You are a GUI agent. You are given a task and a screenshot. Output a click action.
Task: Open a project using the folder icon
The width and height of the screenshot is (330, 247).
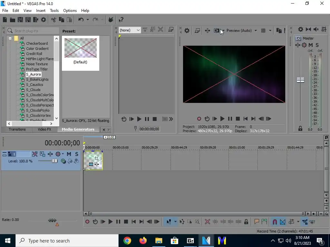13,20
